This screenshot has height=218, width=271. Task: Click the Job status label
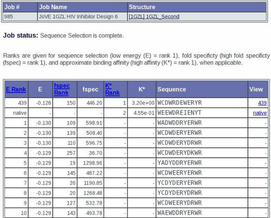21,35
